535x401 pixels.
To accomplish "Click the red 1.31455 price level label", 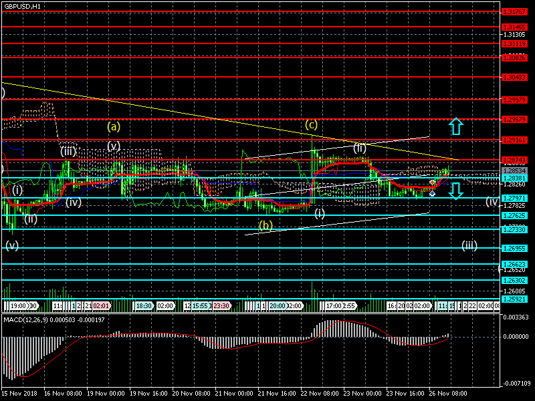I will (514, 27).
